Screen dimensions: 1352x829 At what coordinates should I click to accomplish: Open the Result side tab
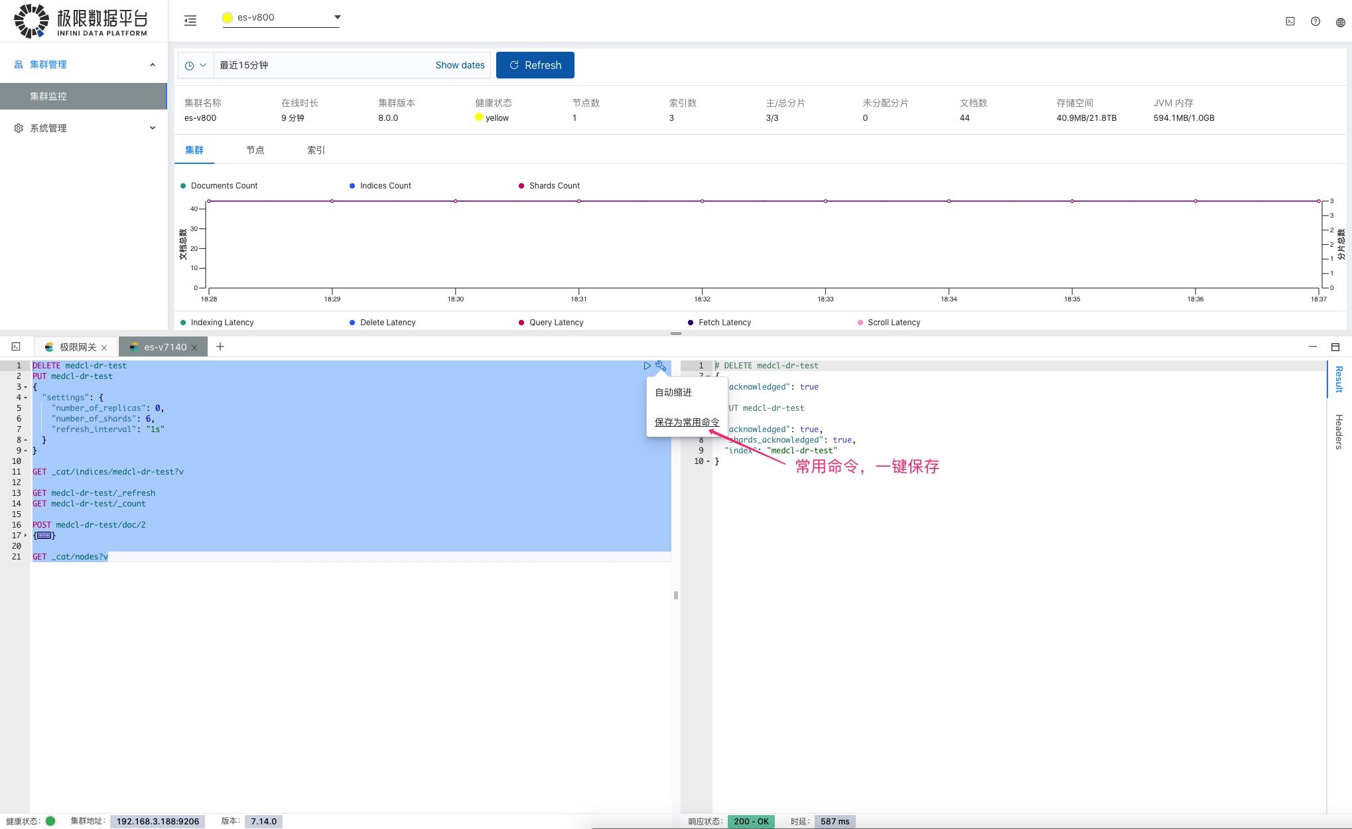click(1339, 379)
